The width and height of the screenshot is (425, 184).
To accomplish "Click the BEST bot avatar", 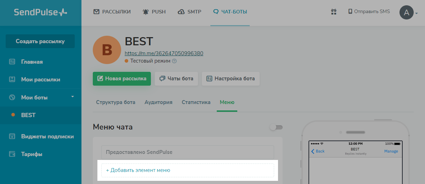I will 107,50.
